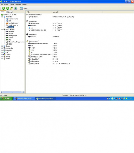
Task: Select Podsumowanie in the tree
Action: [x=13, y=19]
